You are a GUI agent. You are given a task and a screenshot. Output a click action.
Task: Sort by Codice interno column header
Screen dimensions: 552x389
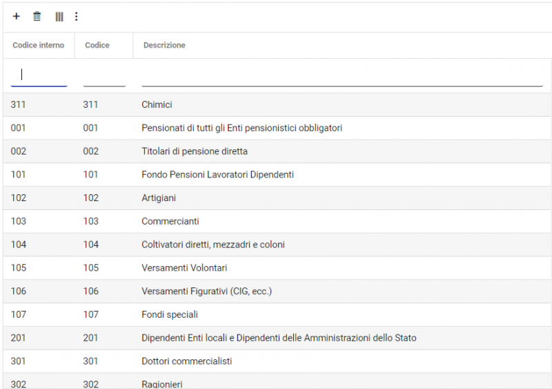(39, 46)
